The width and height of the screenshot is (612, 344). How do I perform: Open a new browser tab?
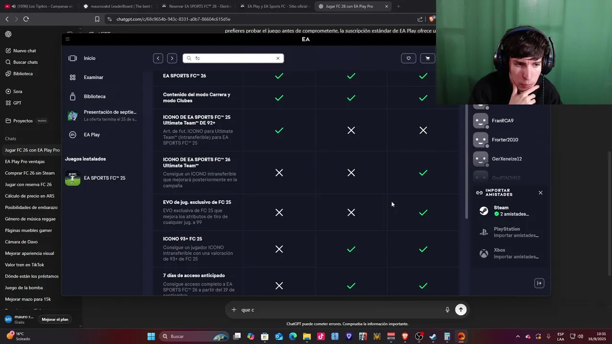(x=398, y=6)
